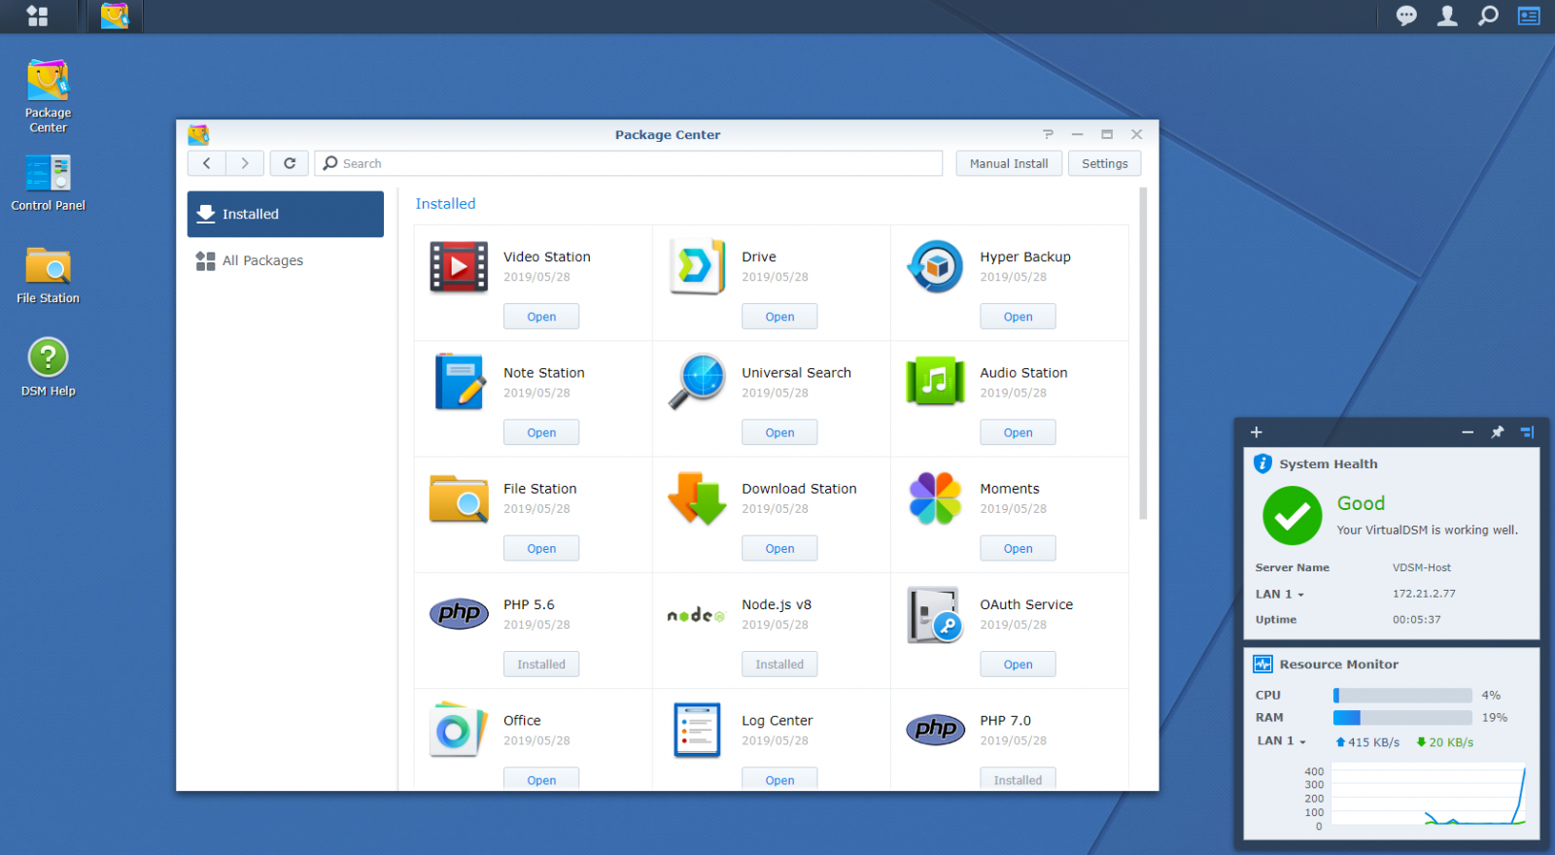Open Package Center desktop shortcut
This screenshot has width=1555, height=855.
[x=48, y=96]
